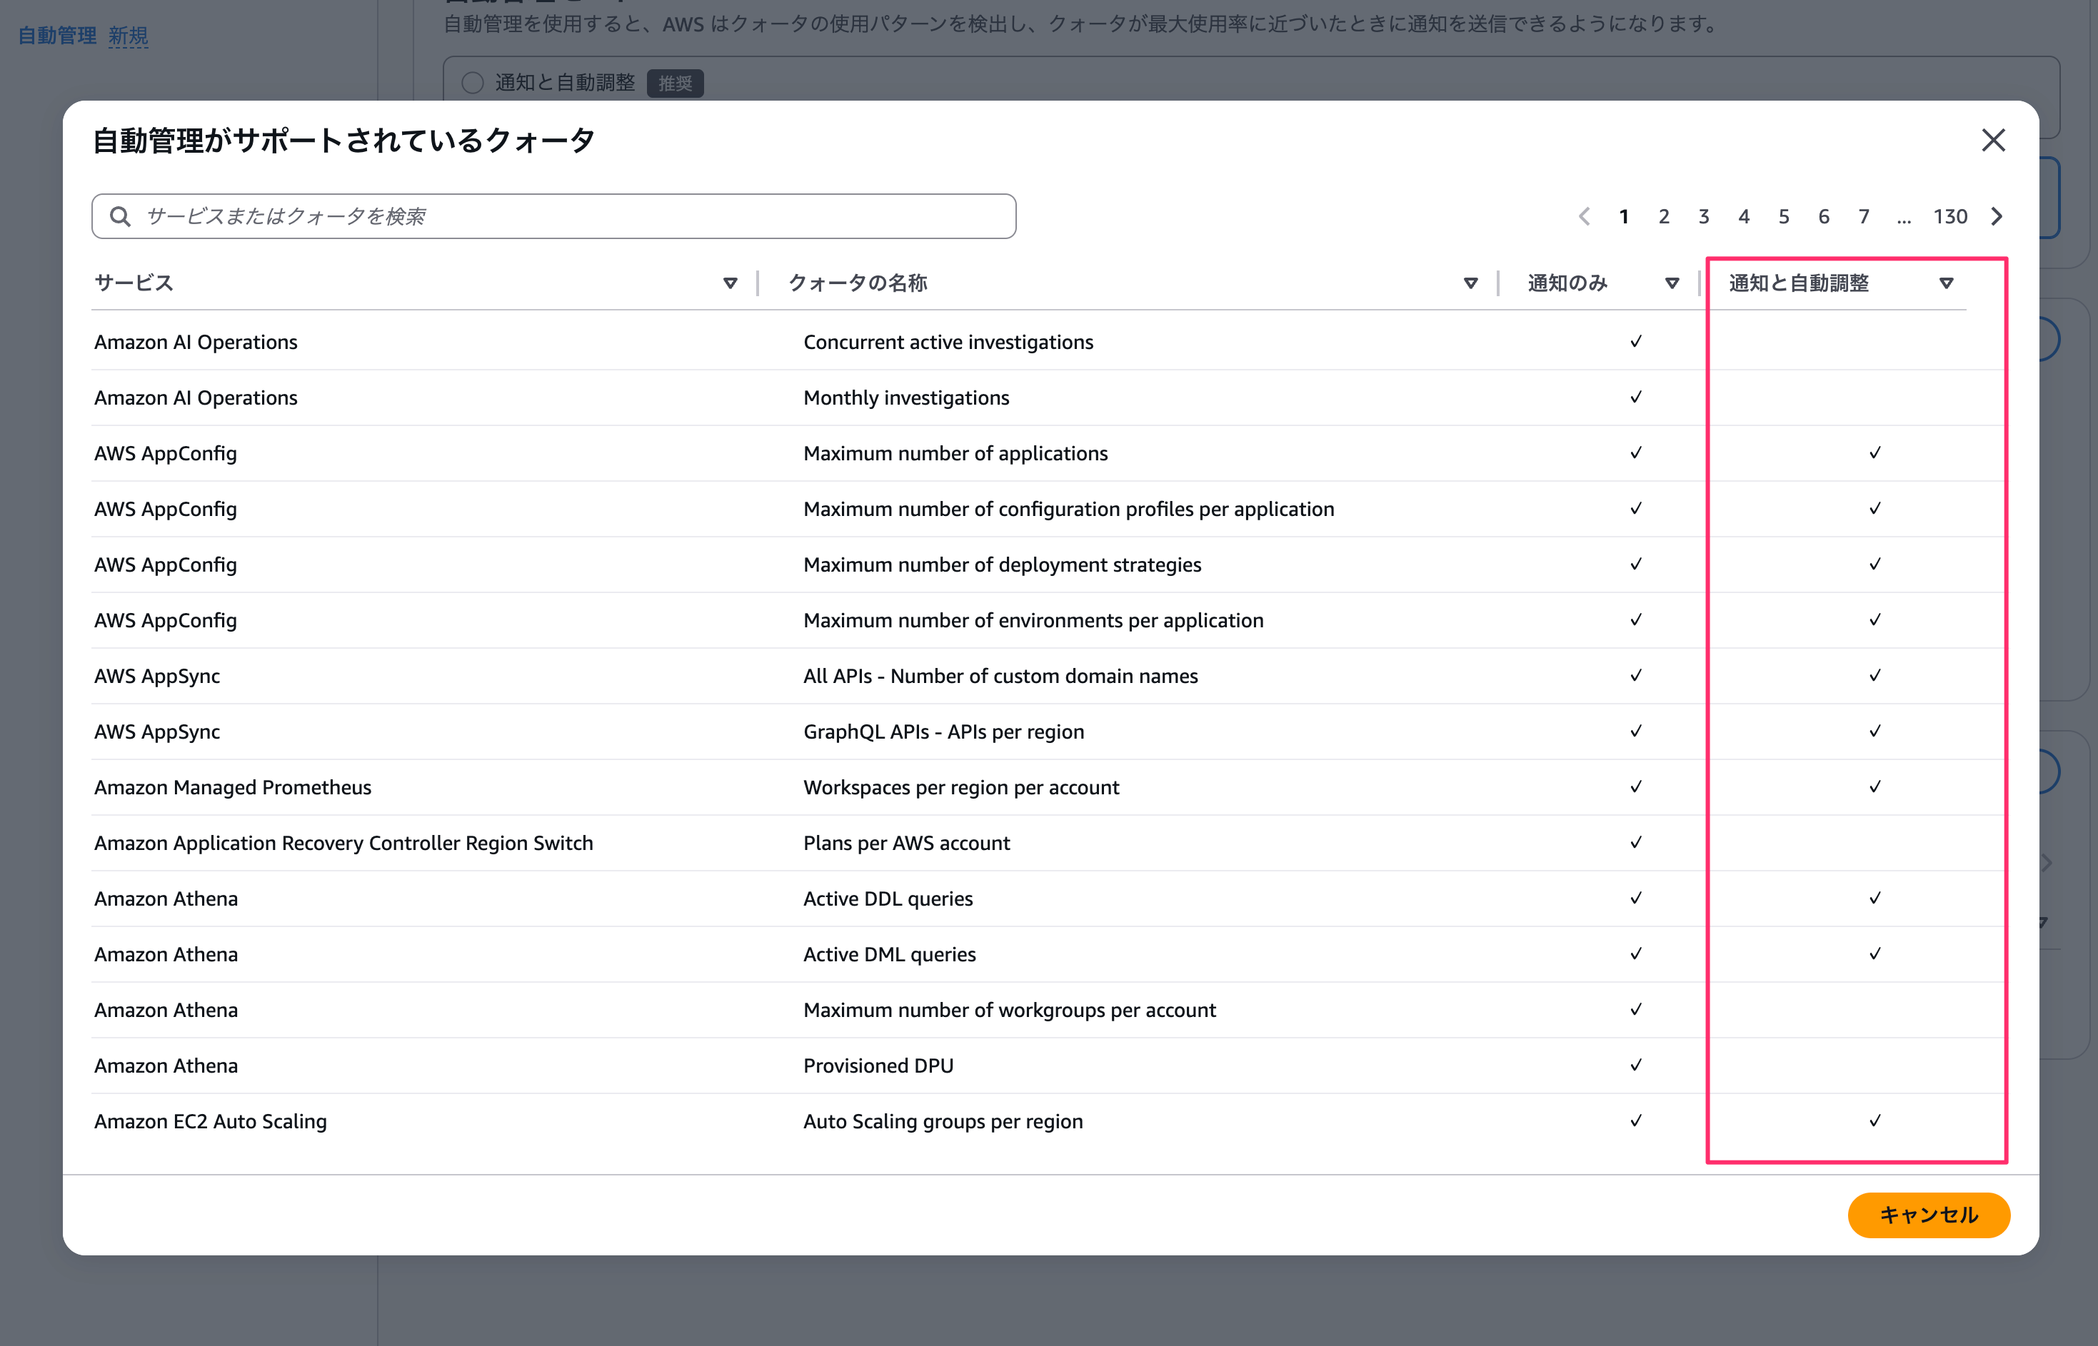The image size is (2098, 1346).
Task: Click checkmark for Concurrent active investigations notification
Action: (1635, 342)
